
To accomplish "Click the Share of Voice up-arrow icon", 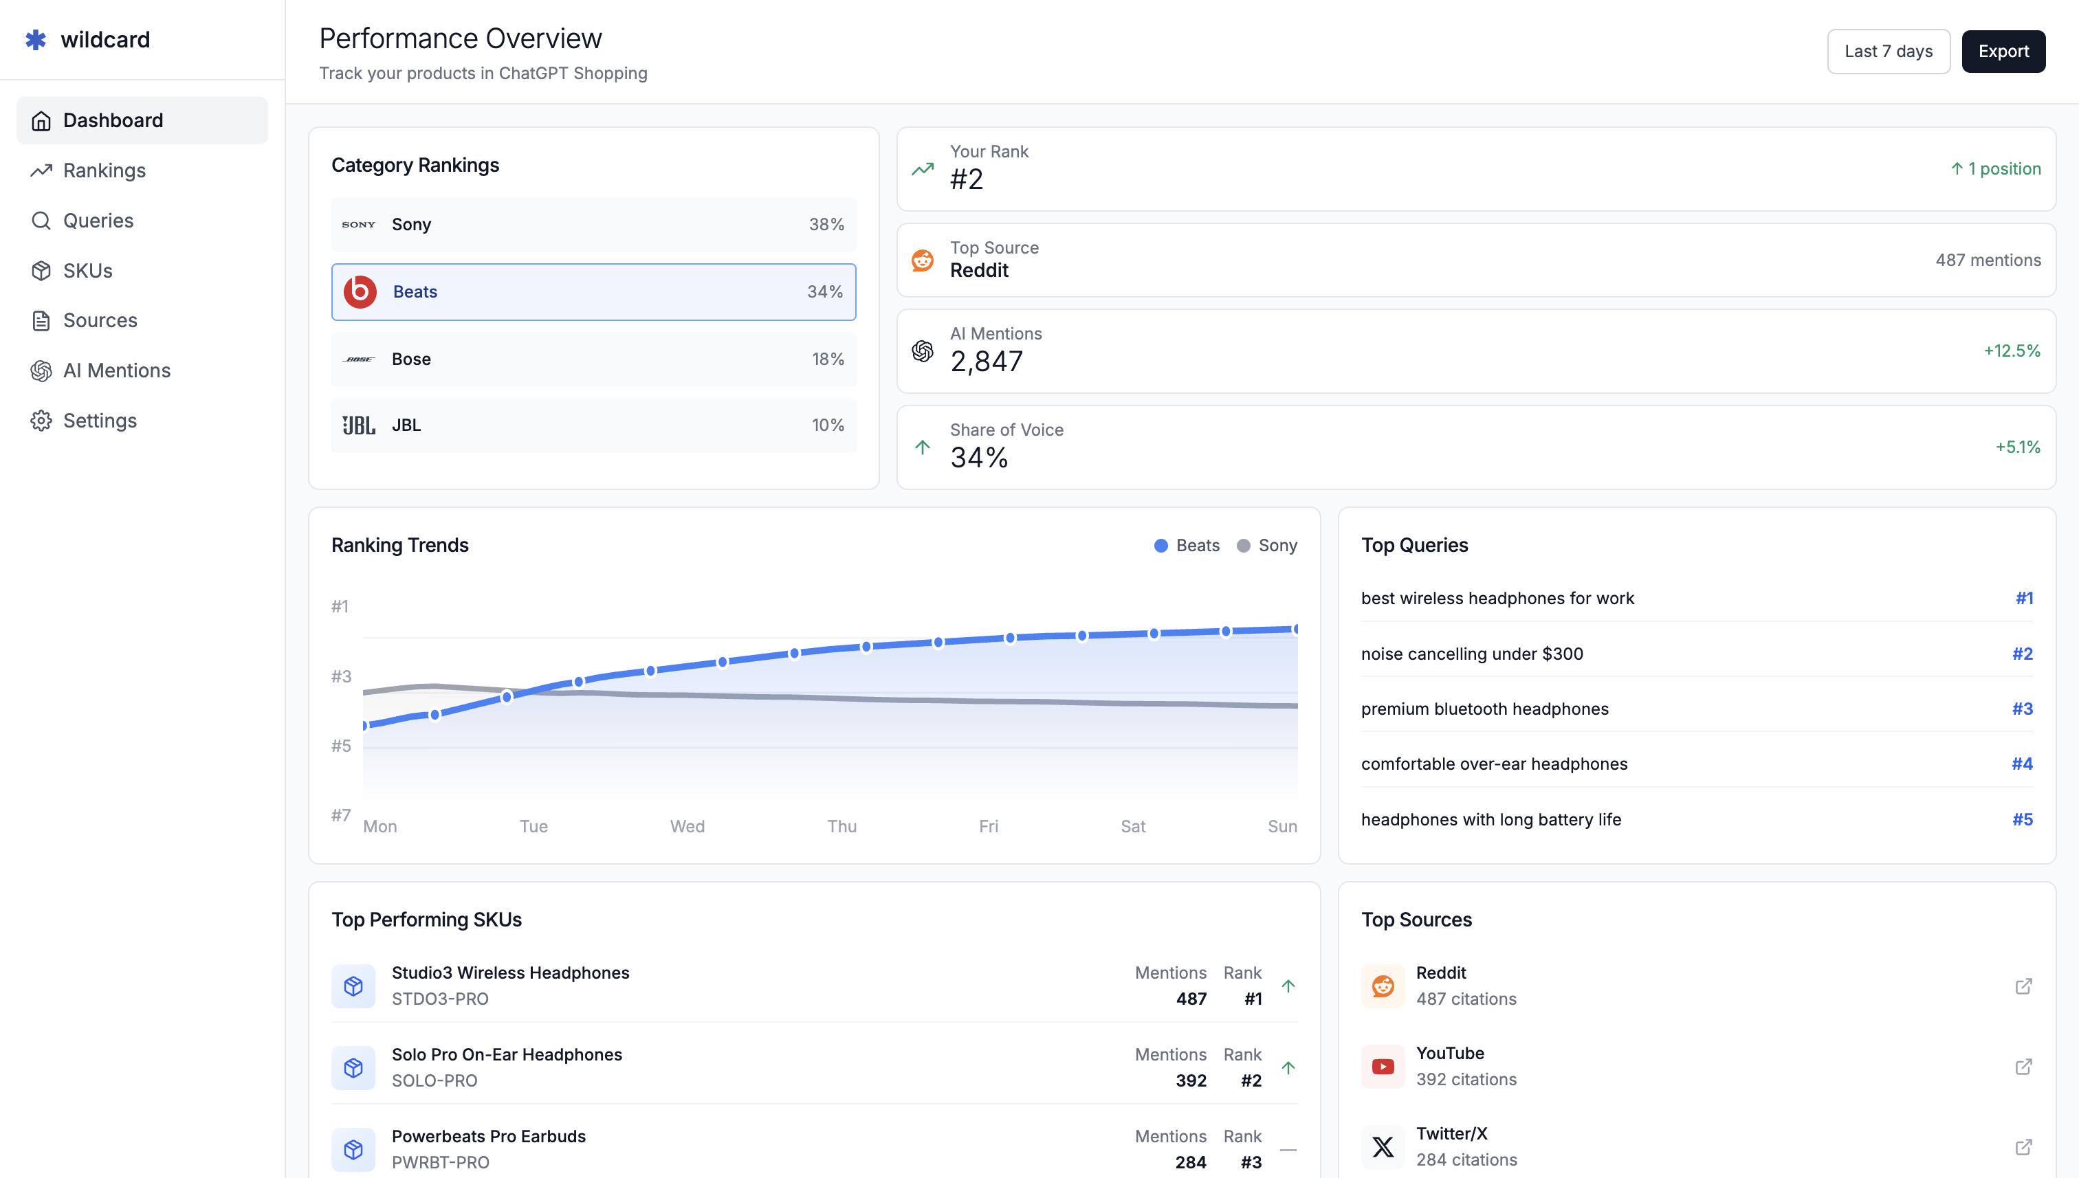I will [923, 447].
